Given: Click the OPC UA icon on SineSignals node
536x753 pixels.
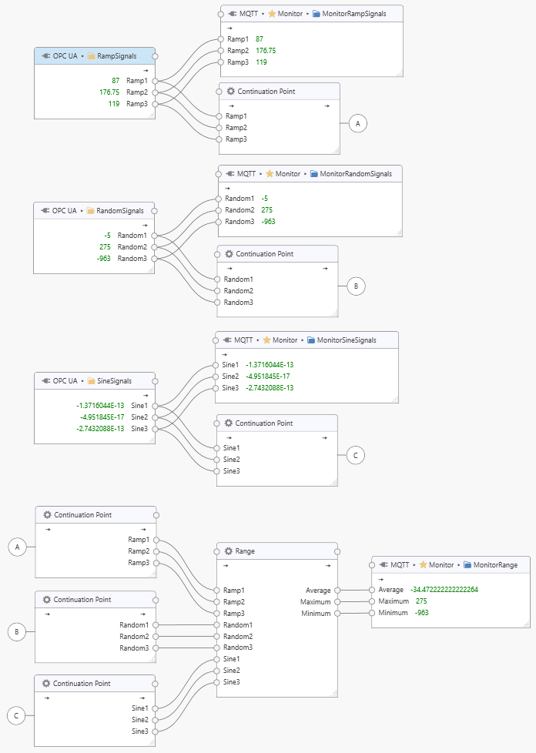Looking at the screenshot, I should [x=44, y=380].
